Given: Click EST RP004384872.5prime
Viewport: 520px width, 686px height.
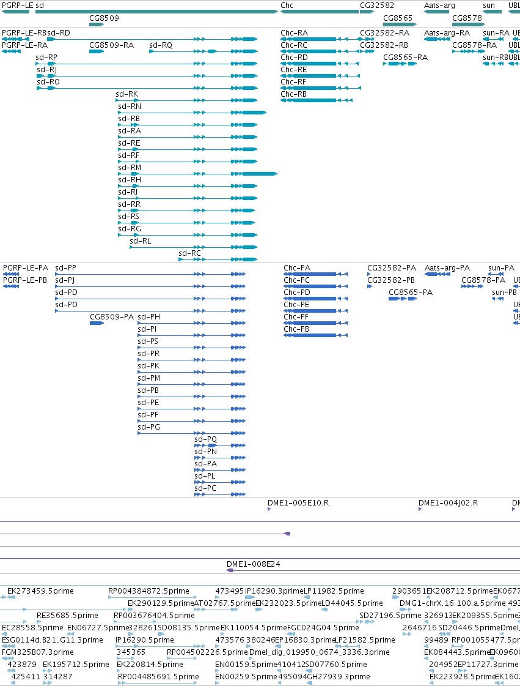Looking at the screenshot, I should click(152, 598).
